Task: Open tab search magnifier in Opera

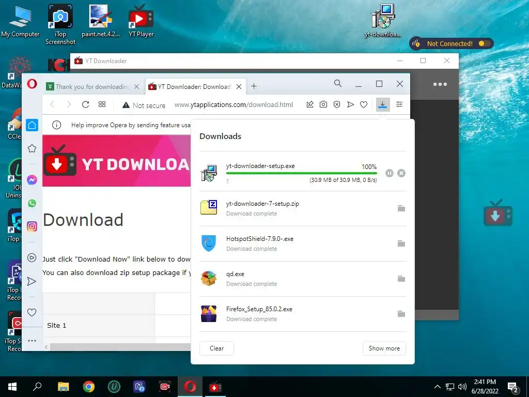Action: tap(338, 83)
